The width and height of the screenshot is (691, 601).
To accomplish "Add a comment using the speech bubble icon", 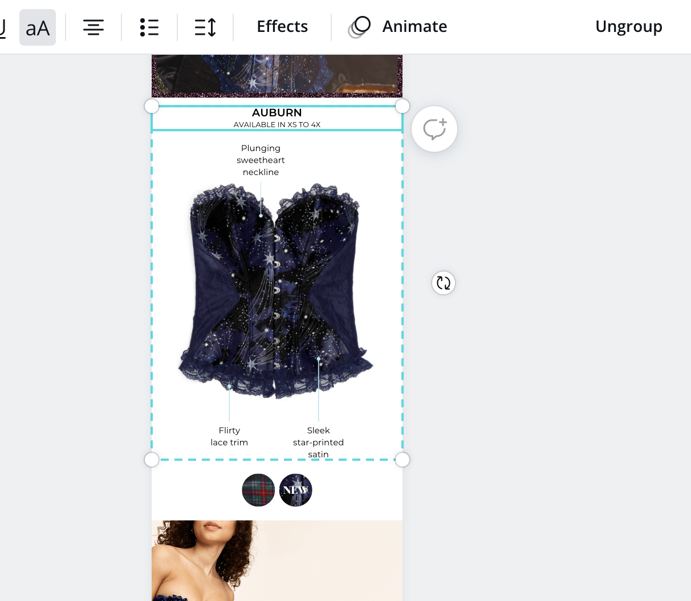I will [x=434, y=129].
